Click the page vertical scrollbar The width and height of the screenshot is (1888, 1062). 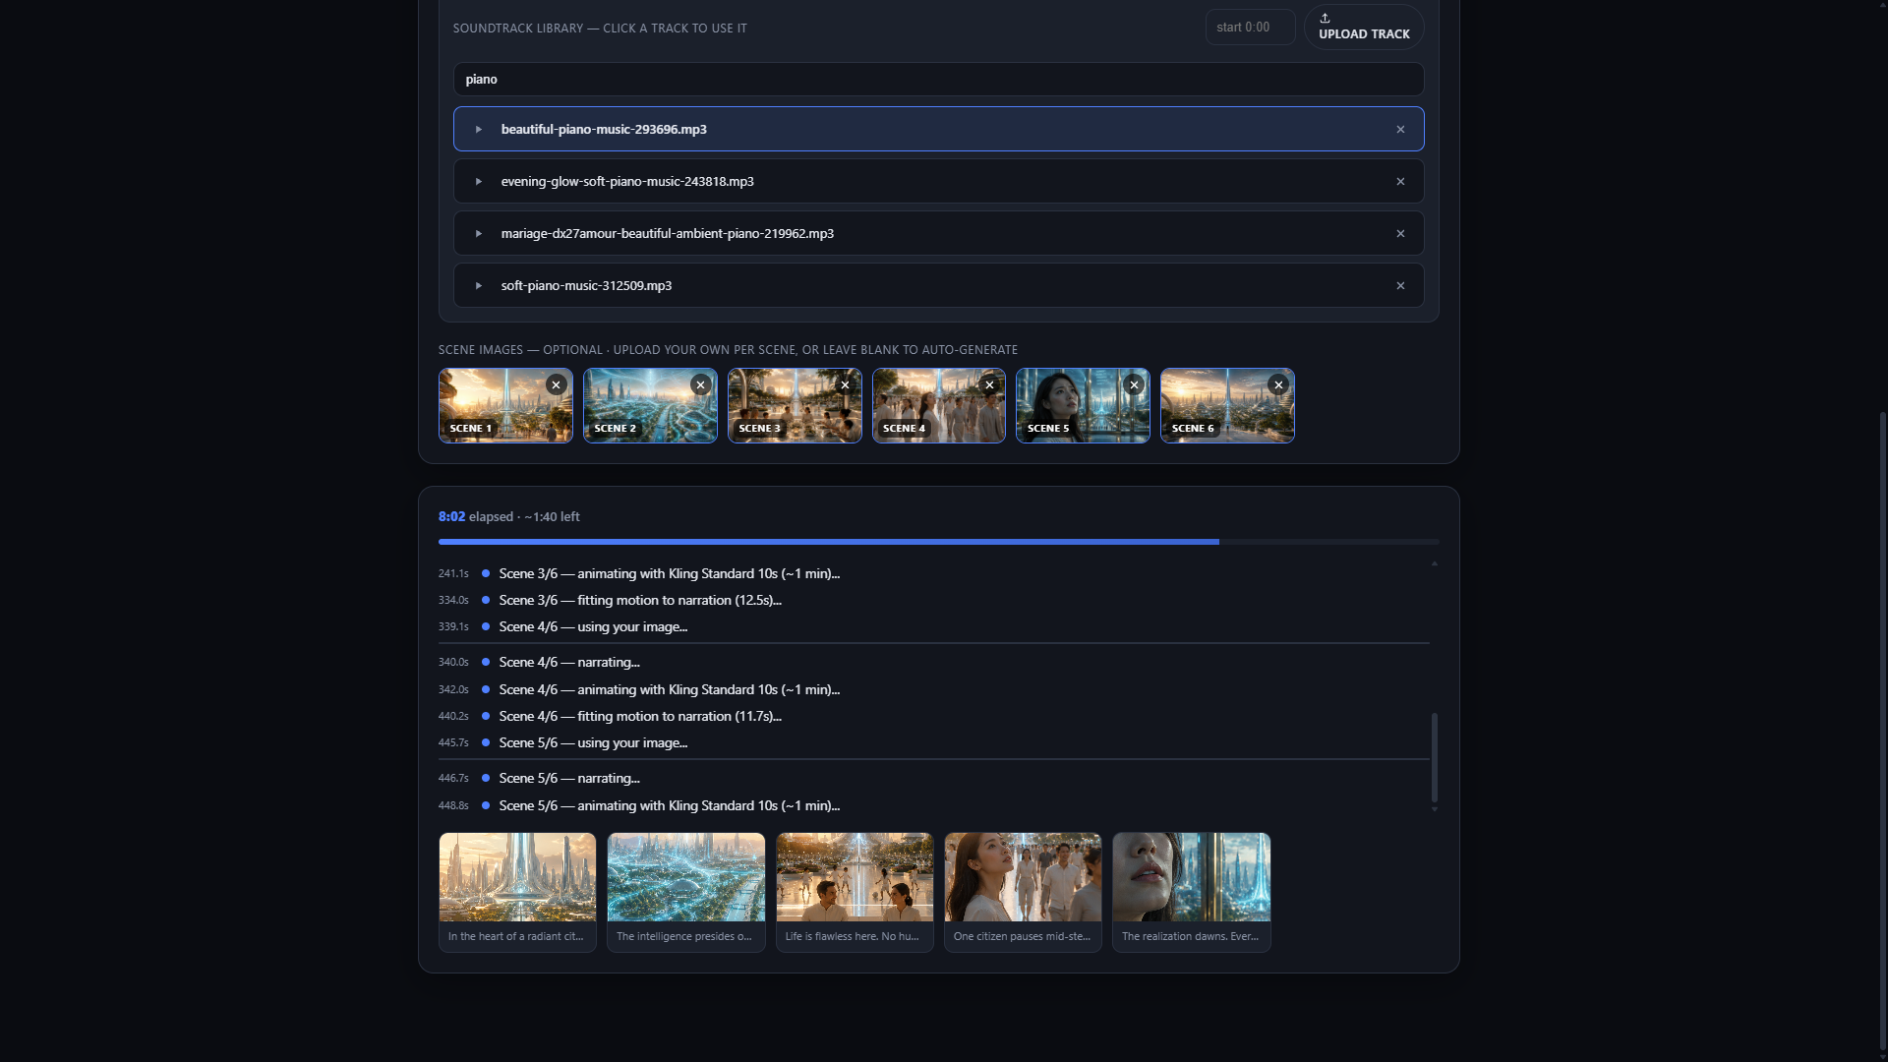[1882, 730]
